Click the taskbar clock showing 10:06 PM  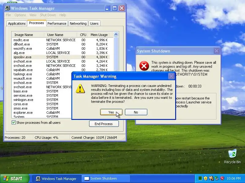click(234, 178)
